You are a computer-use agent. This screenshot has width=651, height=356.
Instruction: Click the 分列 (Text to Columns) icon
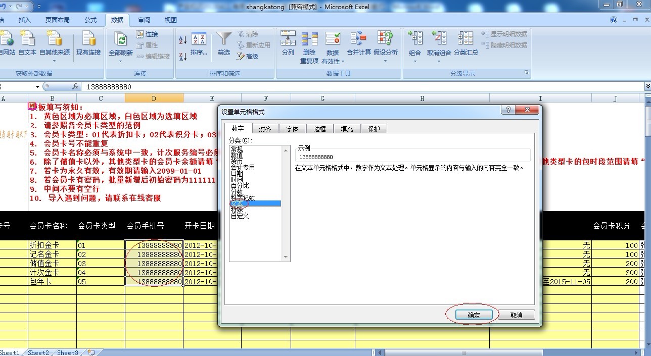(x=288, y=39)
